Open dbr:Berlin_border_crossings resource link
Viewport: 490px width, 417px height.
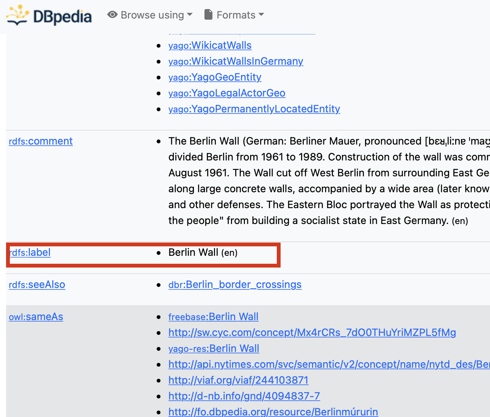[235, 285]
